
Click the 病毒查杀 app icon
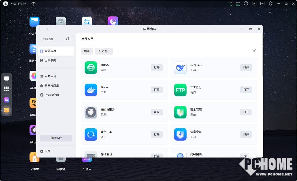pos(180,135)
